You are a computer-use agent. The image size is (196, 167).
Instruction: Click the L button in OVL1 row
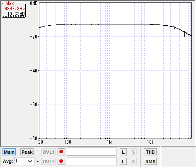(x=123, y=152)
